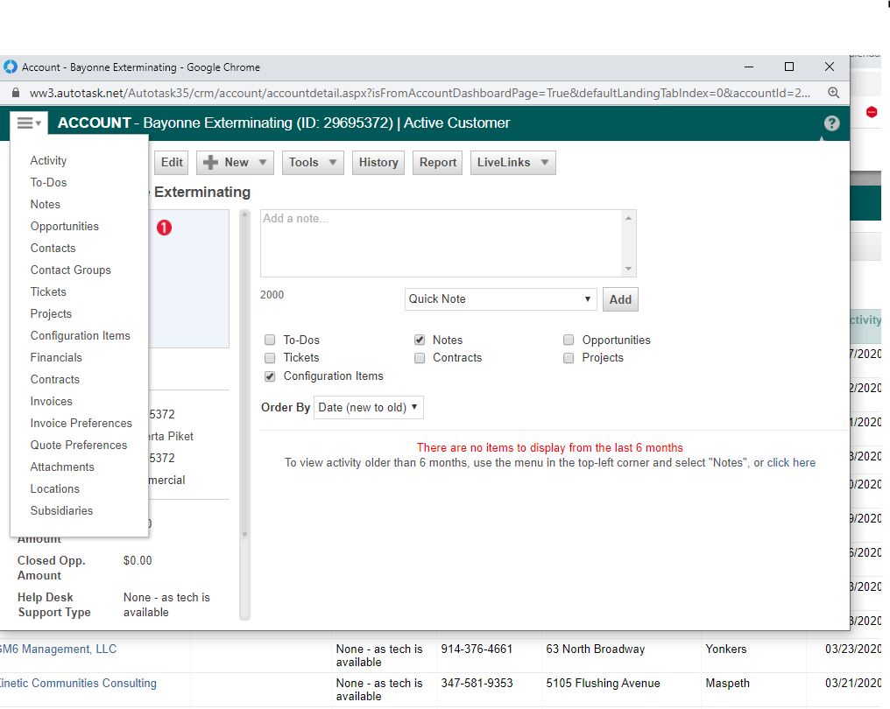890x709 pixels.
Task: Click address 5105 Flushing Avenue cell
Action: click(603, 683)
